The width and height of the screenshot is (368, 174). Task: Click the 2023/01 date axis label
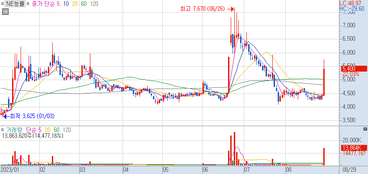point(10,170)
